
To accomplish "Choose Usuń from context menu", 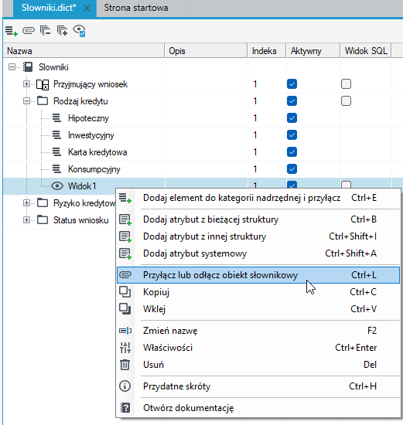I will pos(258,365).
